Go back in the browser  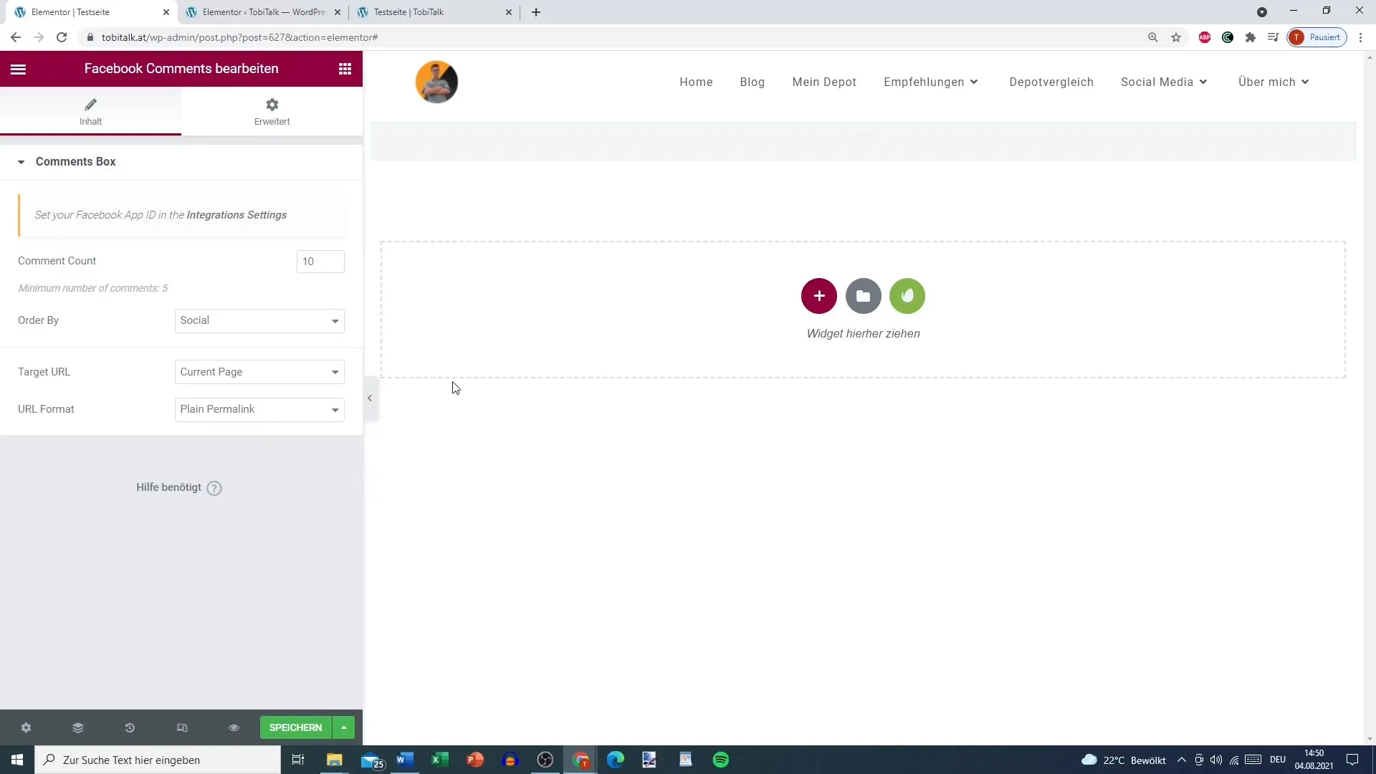16,37
